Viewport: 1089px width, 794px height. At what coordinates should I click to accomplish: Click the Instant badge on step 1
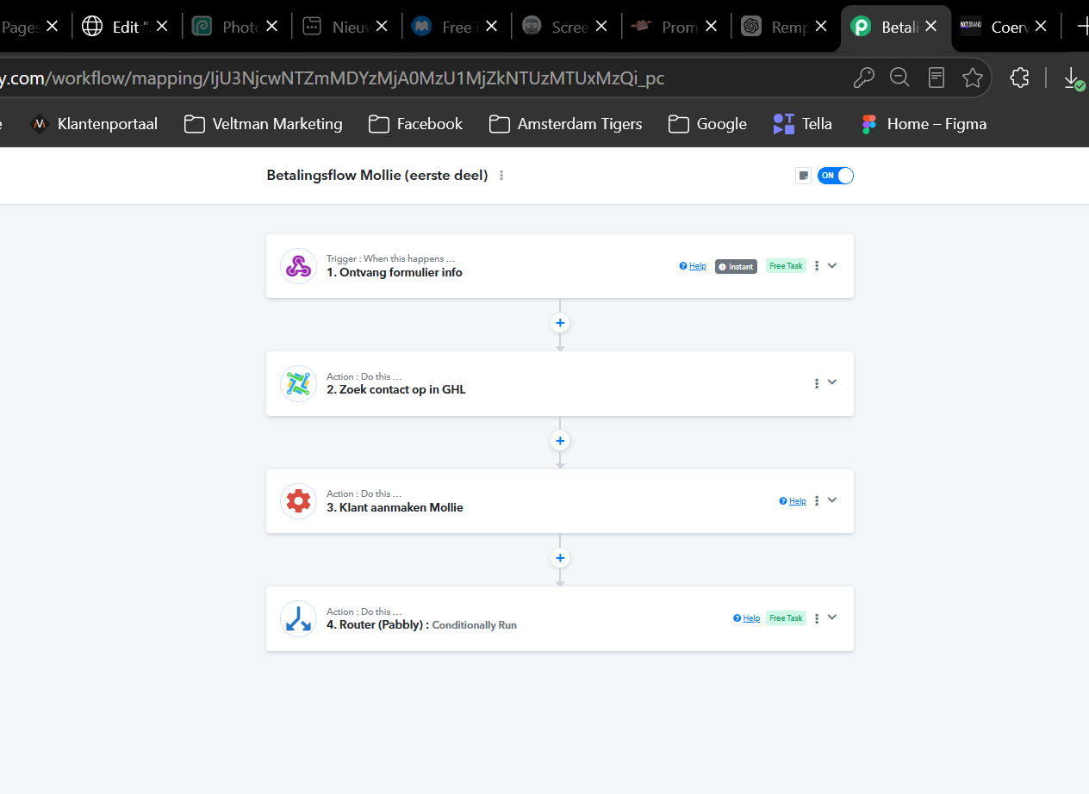(x=736, y=266)
